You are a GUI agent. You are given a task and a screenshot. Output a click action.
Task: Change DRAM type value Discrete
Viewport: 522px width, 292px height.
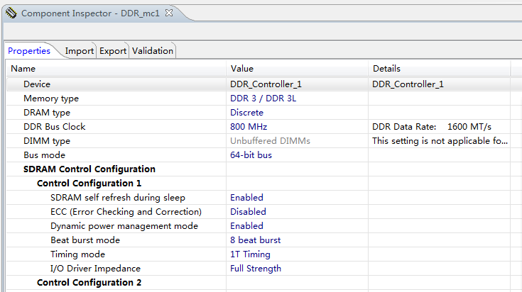click(246, 113)
